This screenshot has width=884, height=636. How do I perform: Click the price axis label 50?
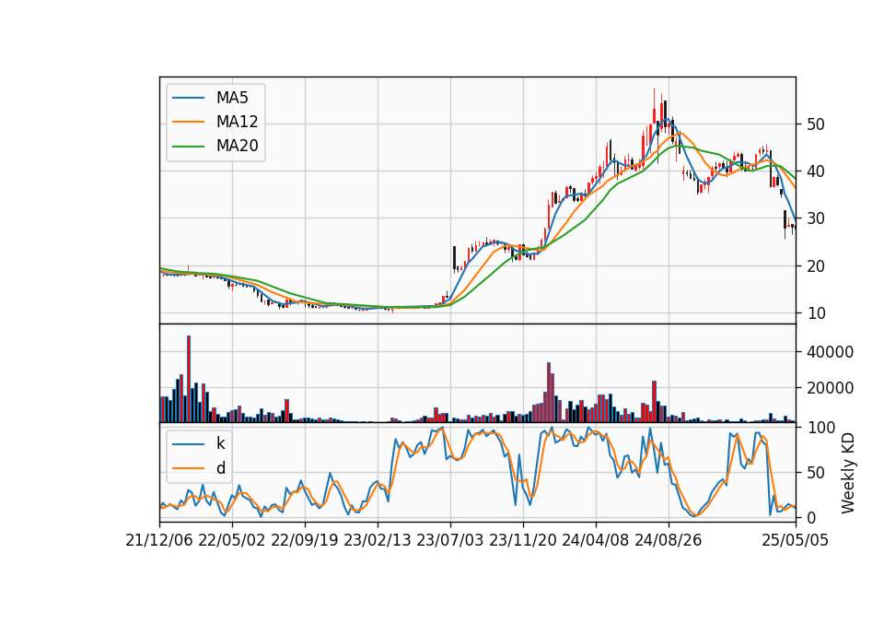tap(816, 124)
